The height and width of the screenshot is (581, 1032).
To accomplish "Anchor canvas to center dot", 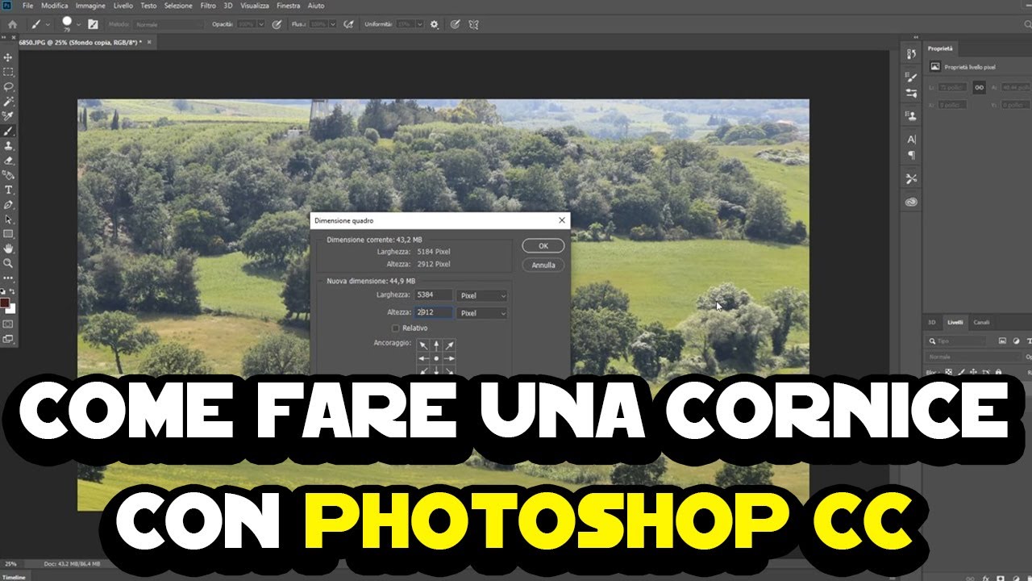I will 436,358.
